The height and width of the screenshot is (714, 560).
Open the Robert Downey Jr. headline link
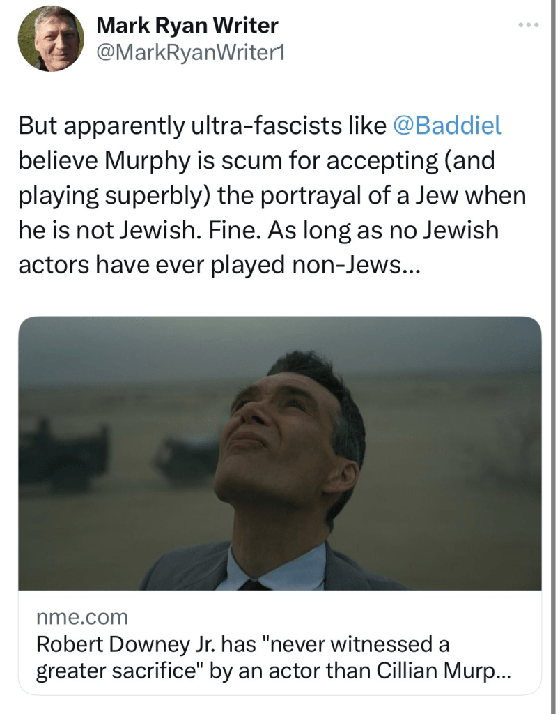244,644
